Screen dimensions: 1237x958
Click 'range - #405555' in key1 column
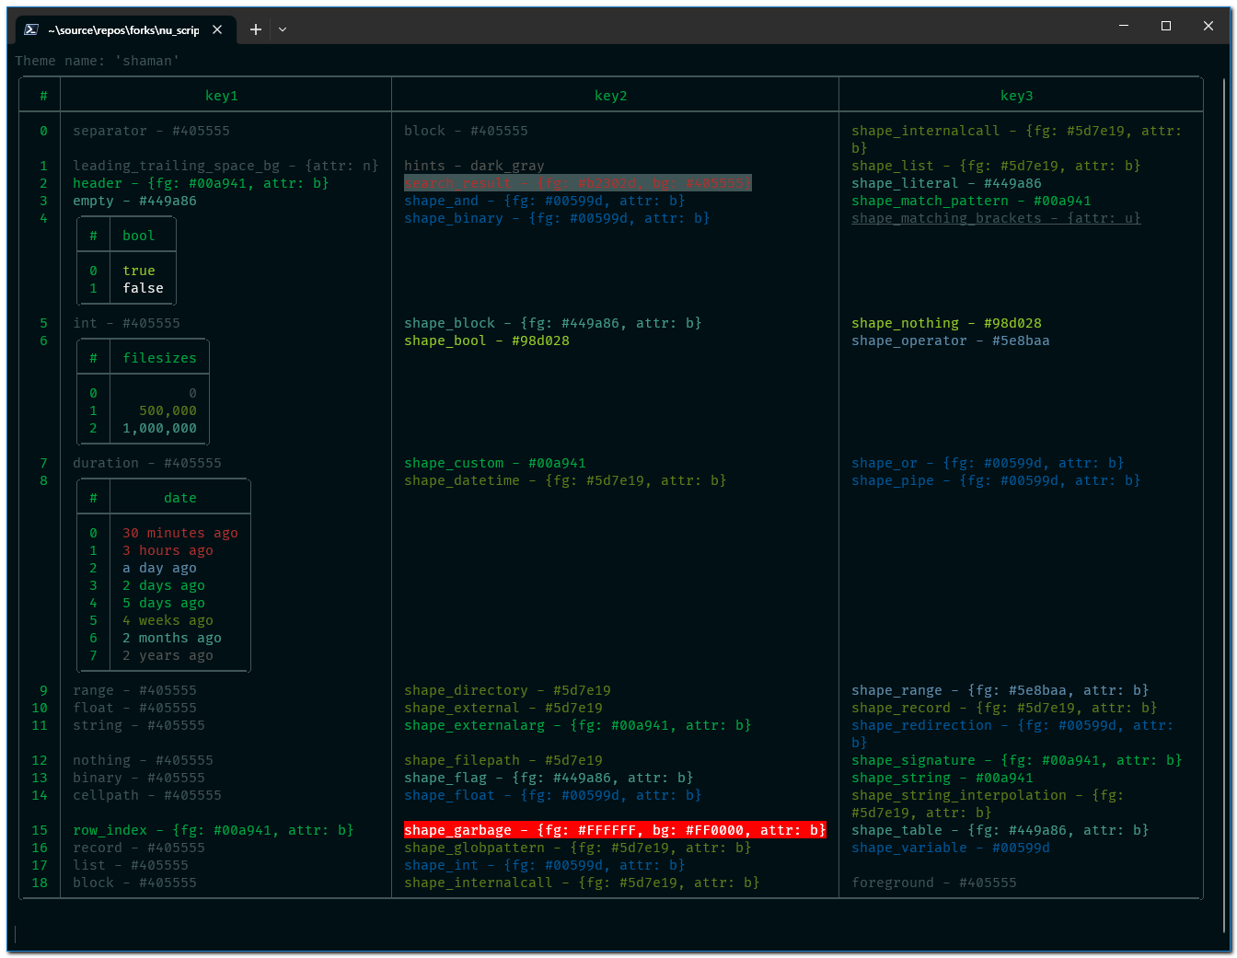135,690
